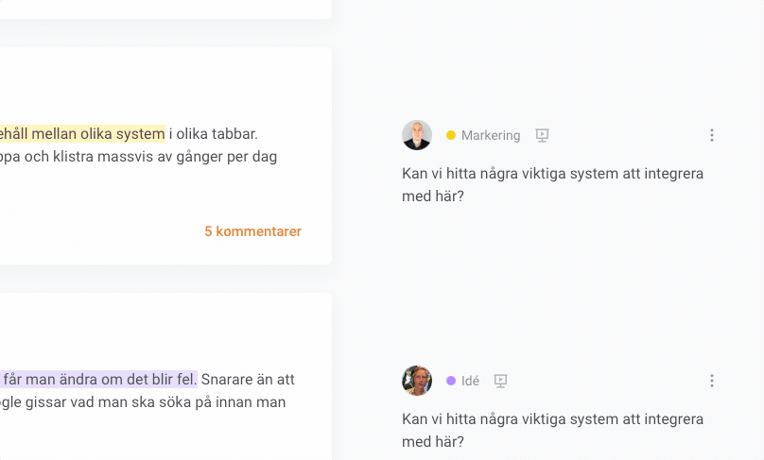Open the bald man's profile avatar
This screenshot has width=764, height=460.
pyautogui.click(x=417, y=135)
